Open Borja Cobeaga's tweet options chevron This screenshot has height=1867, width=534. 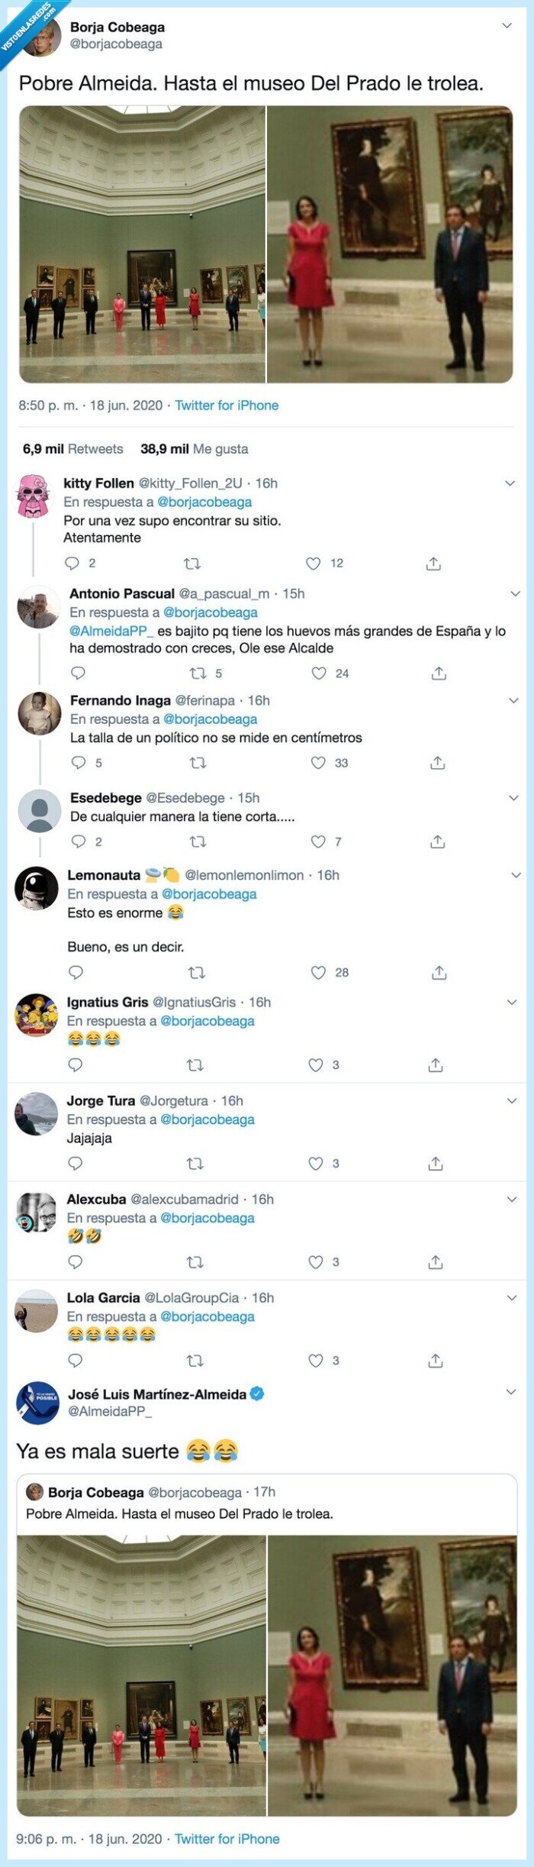(x=507, y=26)
